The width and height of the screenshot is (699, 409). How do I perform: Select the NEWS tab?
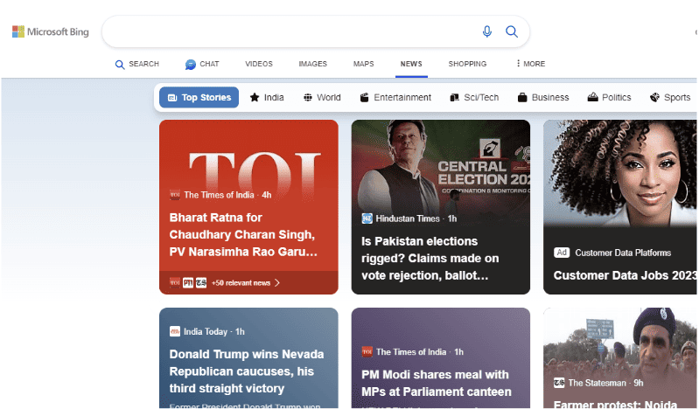[411, 64]
